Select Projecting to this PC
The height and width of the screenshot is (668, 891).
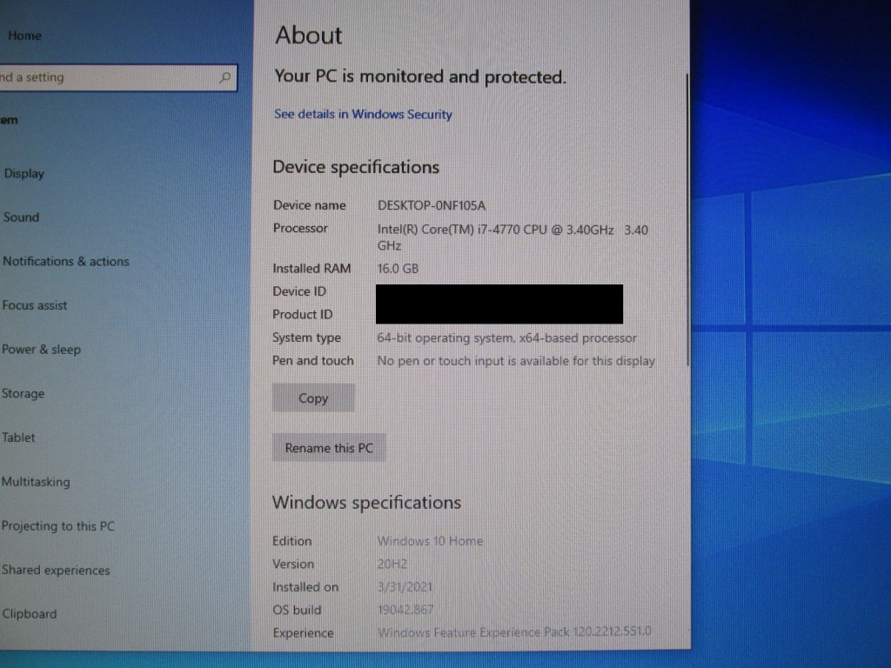point(57,526)
